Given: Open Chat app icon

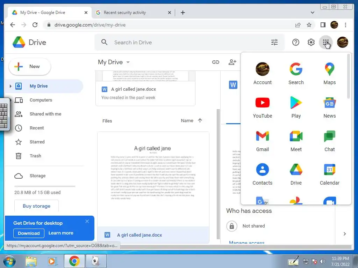Looking at the screenshot, I should (x=329, y=141).
